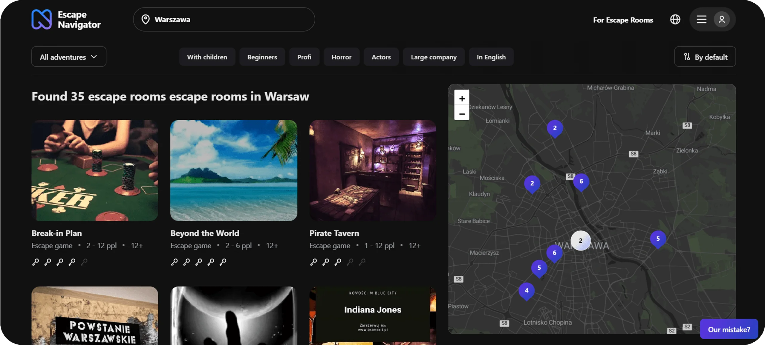Screen dimensions: 765x345
Task: Open the Indiana Jones thumbnail
Action: (x=373, y=316)
